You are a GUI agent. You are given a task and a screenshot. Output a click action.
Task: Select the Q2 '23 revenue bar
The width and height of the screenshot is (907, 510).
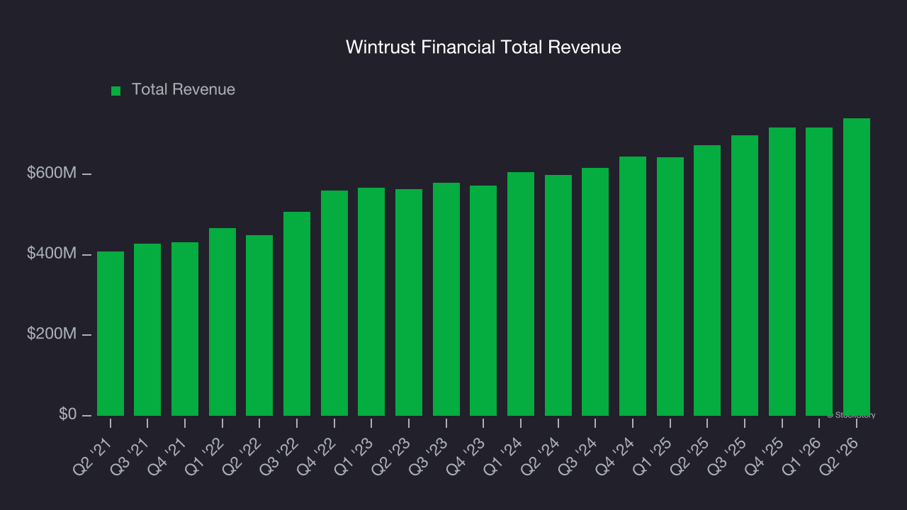pos(409,302)
